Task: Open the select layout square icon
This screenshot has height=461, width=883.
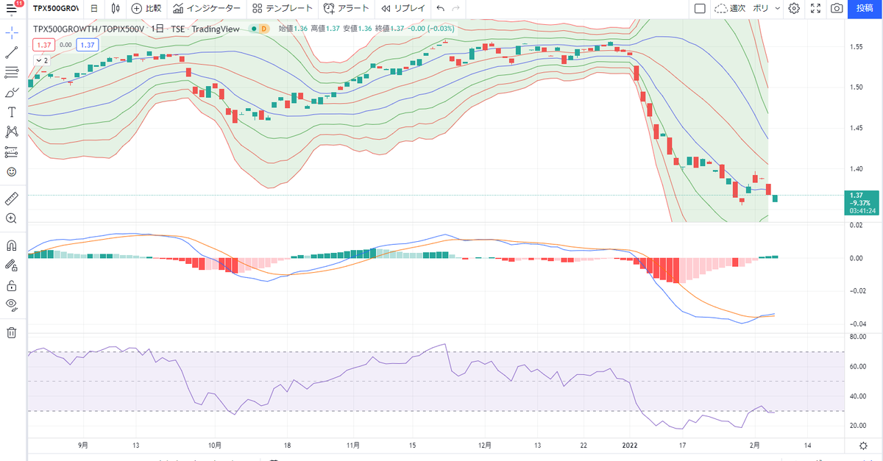Action: 700,9
